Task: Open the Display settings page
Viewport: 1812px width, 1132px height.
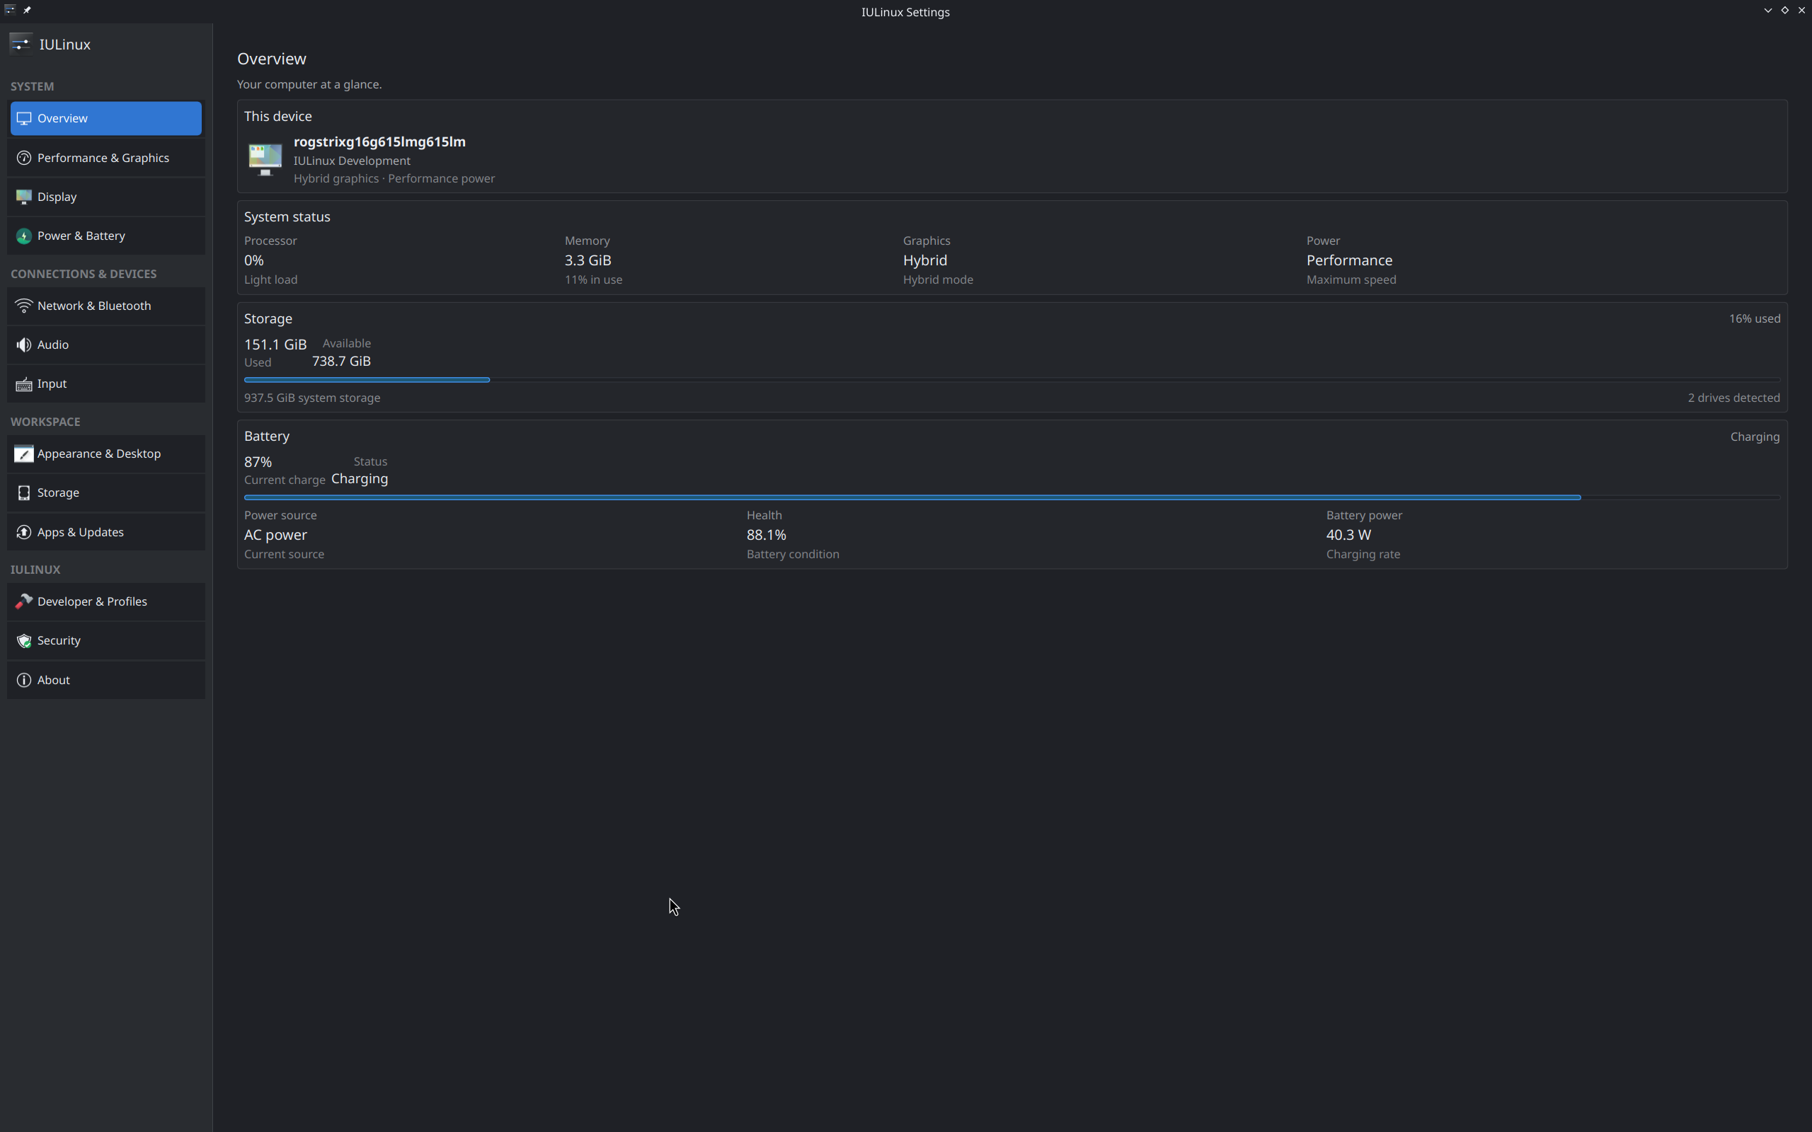Action: (x=105, y=197)
